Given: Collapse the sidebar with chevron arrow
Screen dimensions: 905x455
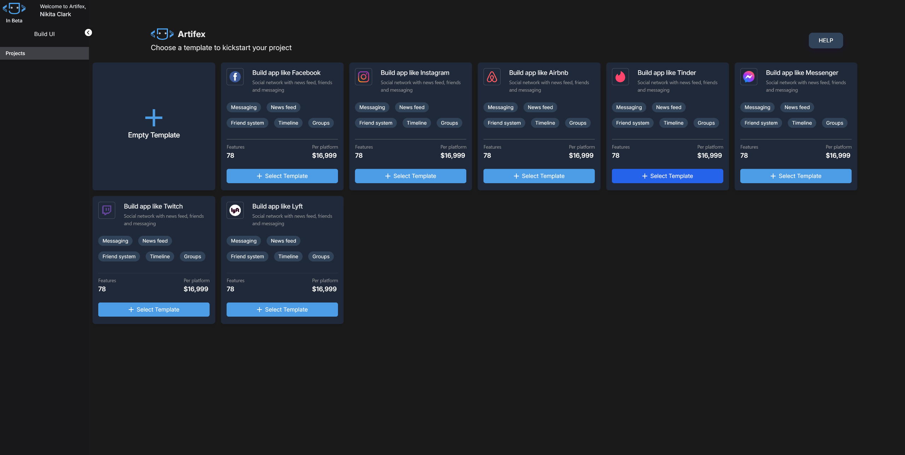Looking at the screenshot, I should [88, 32].
